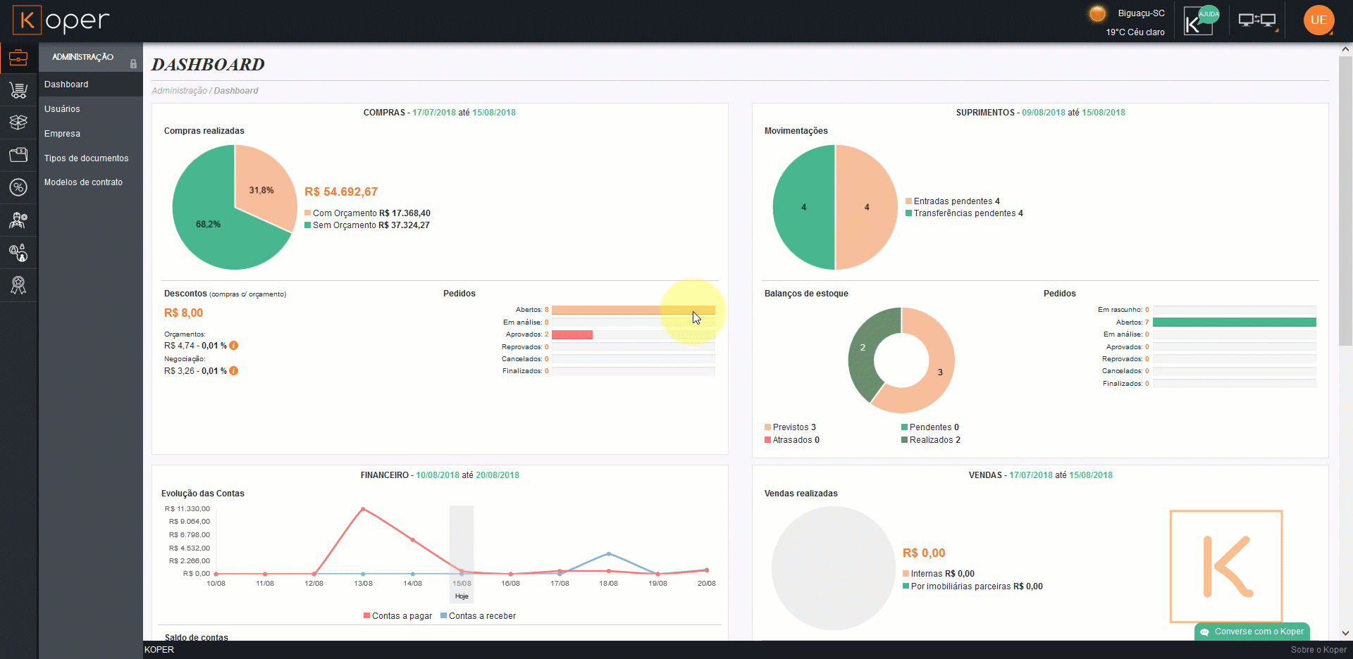Screen dimensions: 1353x659
Task: Open the shopping cart Compras module
Action: [x=18, y=90]
